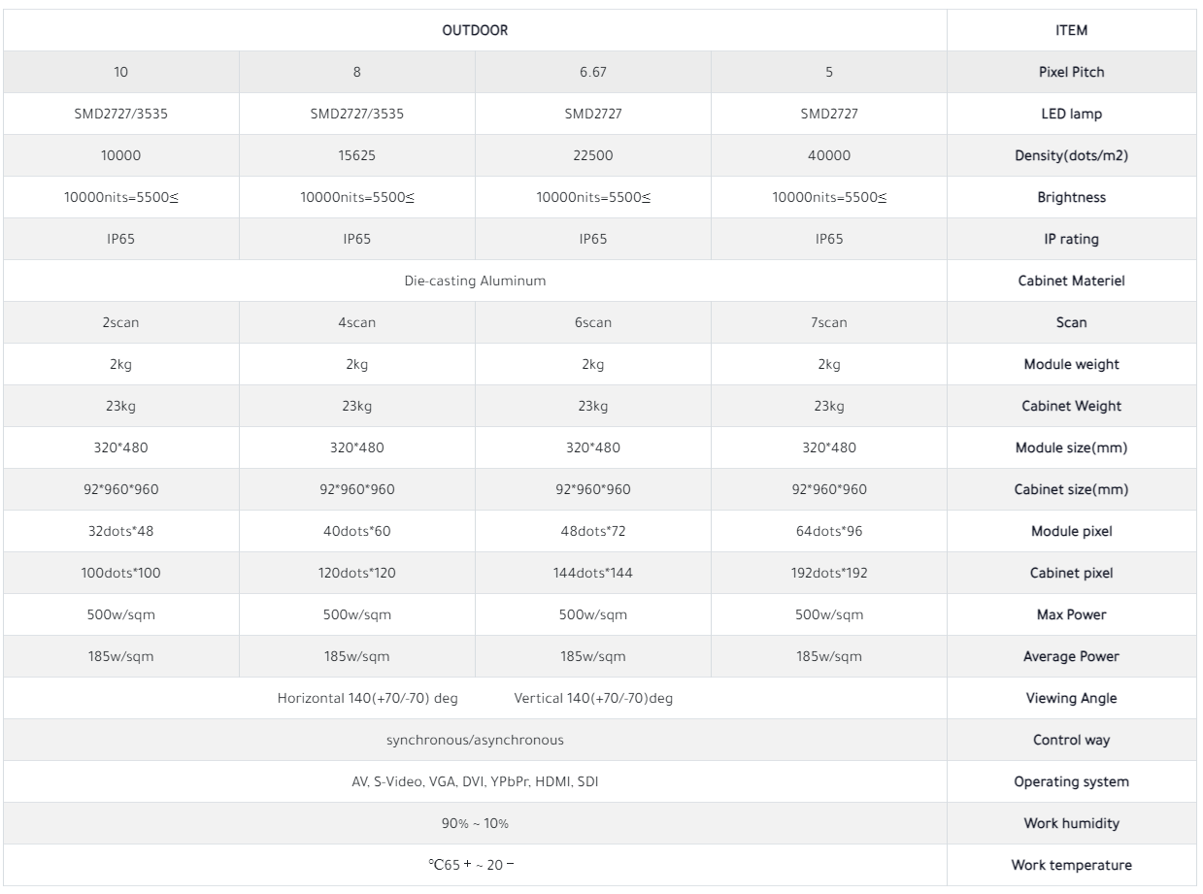The image size is (1203, 894).
Task: Click the 7scan cell
Action: [828, 322]
